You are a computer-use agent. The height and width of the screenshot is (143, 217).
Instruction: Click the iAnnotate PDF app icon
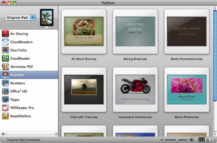[5, 67]
